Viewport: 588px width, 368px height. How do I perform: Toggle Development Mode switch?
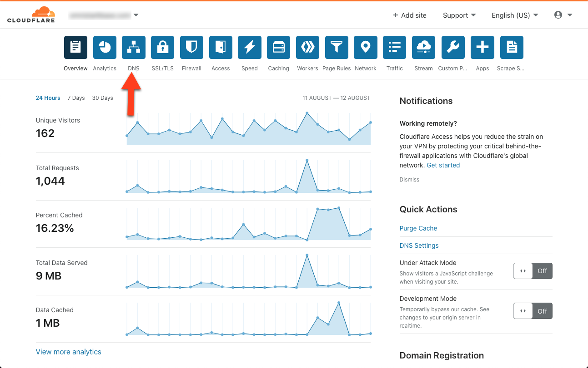click(533, 311)
